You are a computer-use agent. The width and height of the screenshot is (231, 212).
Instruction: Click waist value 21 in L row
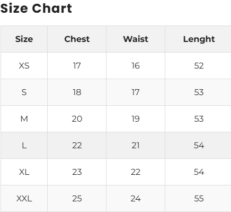point(136,146)
